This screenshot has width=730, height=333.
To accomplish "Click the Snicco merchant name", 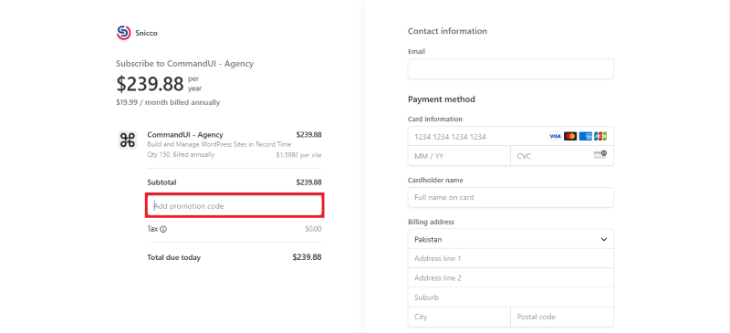I will coord(146,33).
